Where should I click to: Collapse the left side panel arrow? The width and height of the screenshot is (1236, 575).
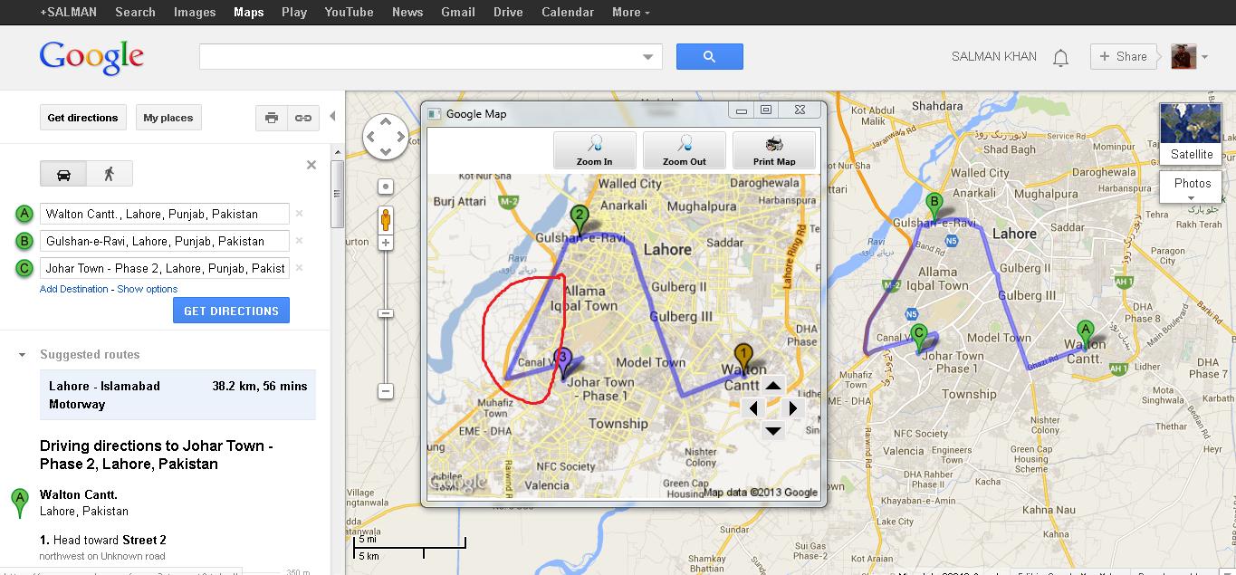(332, 116)
